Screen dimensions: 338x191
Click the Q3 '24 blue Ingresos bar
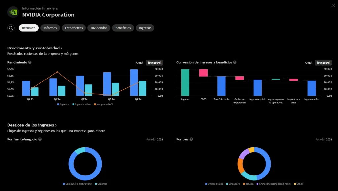(107, 84)
